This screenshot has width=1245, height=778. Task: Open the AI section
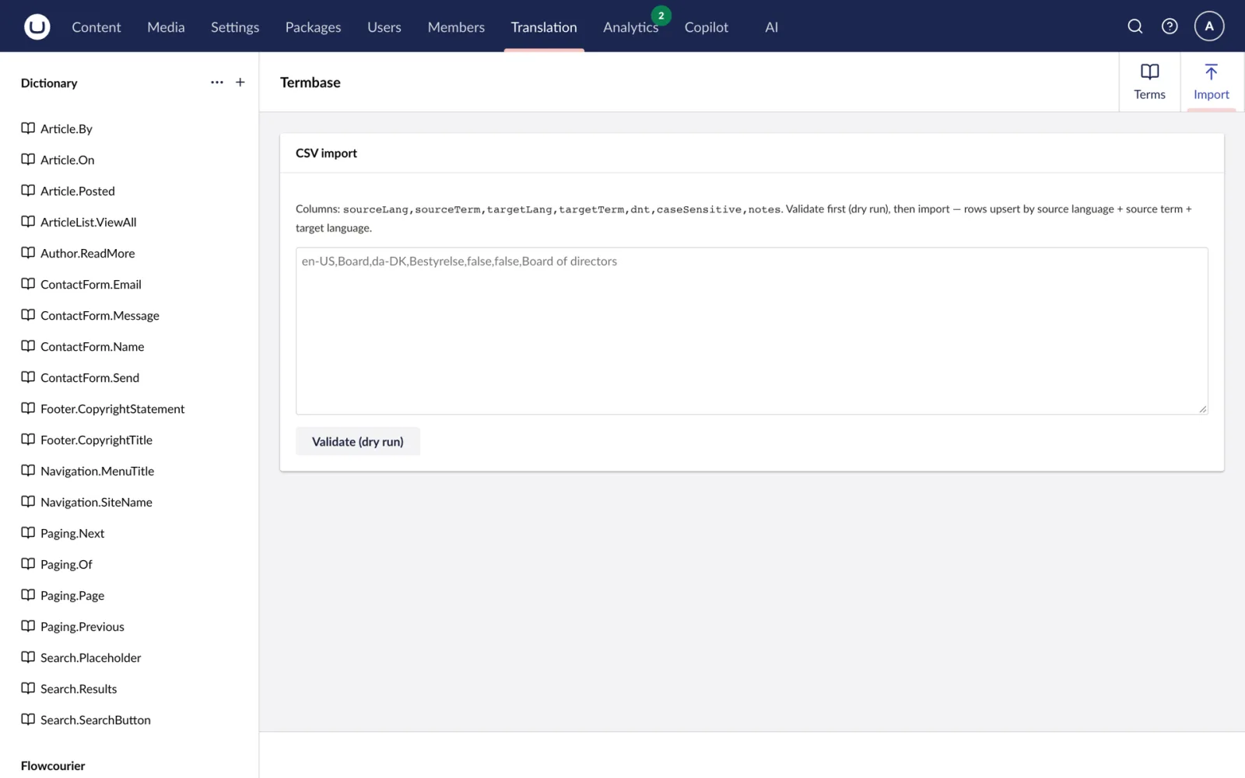(x=771, y=26)
